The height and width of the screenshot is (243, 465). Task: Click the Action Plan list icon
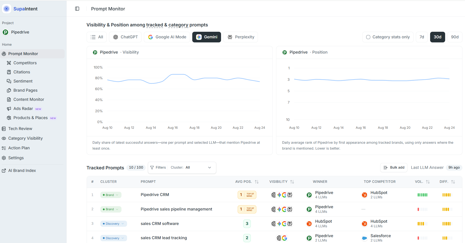pos(4,148)
